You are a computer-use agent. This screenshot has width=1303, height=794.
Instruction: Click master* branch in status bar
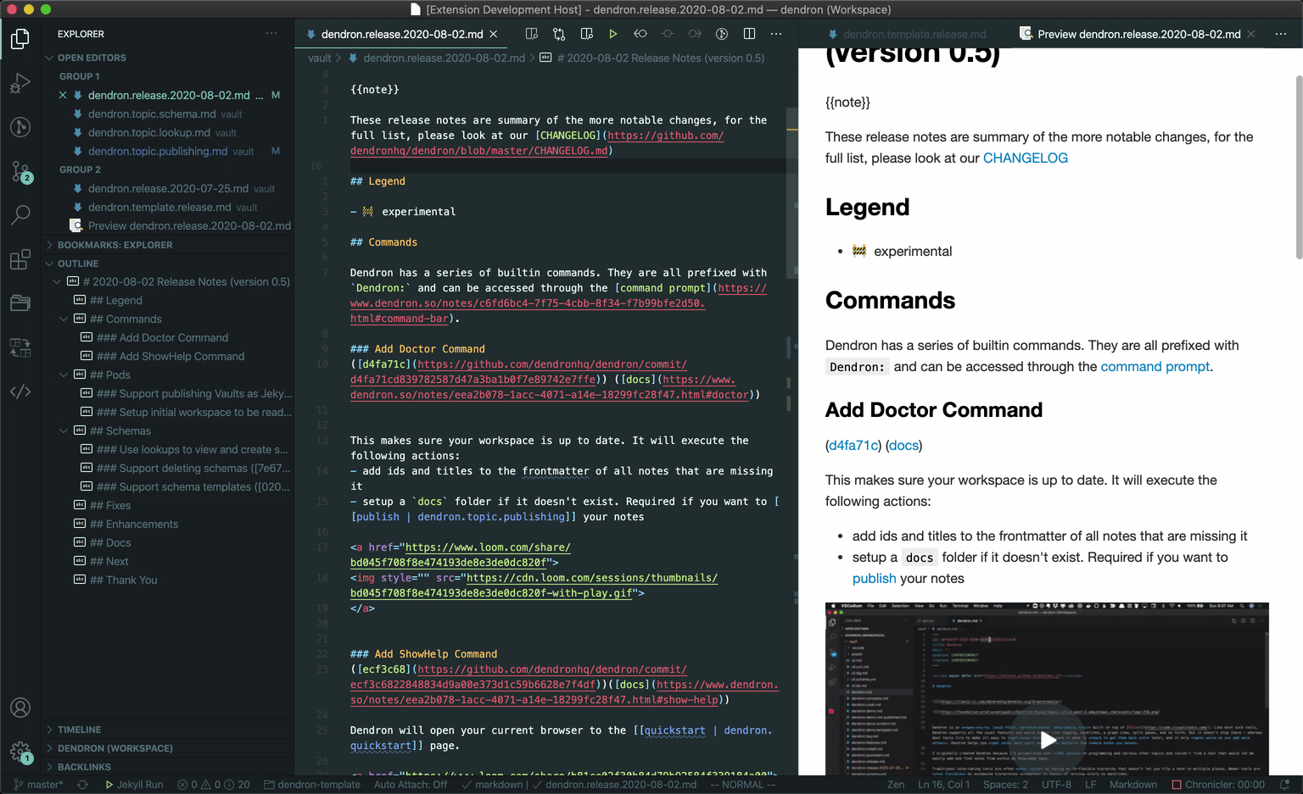[37, 785]
